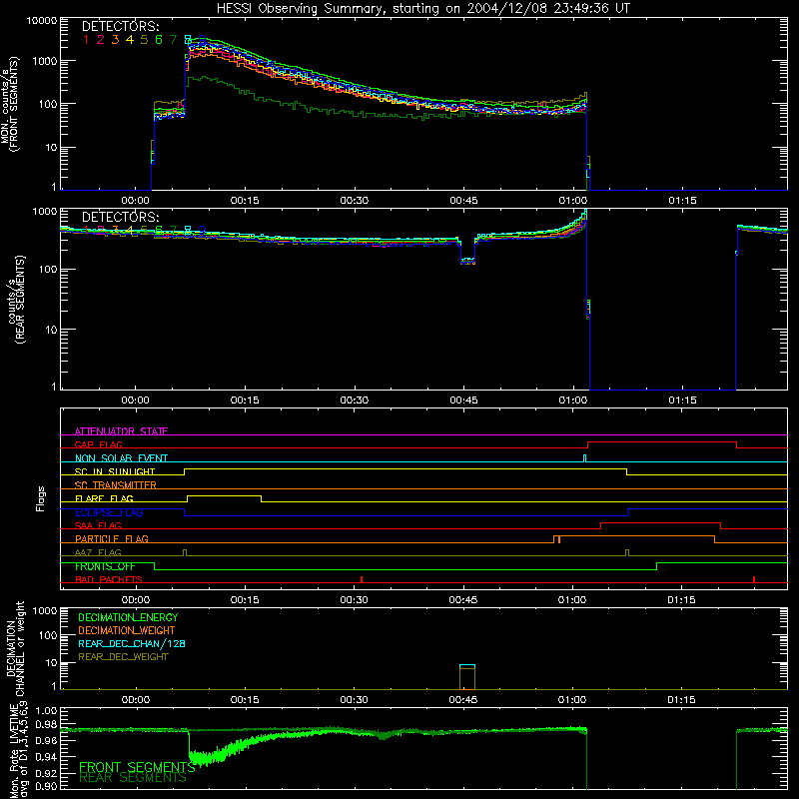799x799 pixels.
Task: Click the 01:00 time label under the decimation panel
Action: click(x=572, y=700)
